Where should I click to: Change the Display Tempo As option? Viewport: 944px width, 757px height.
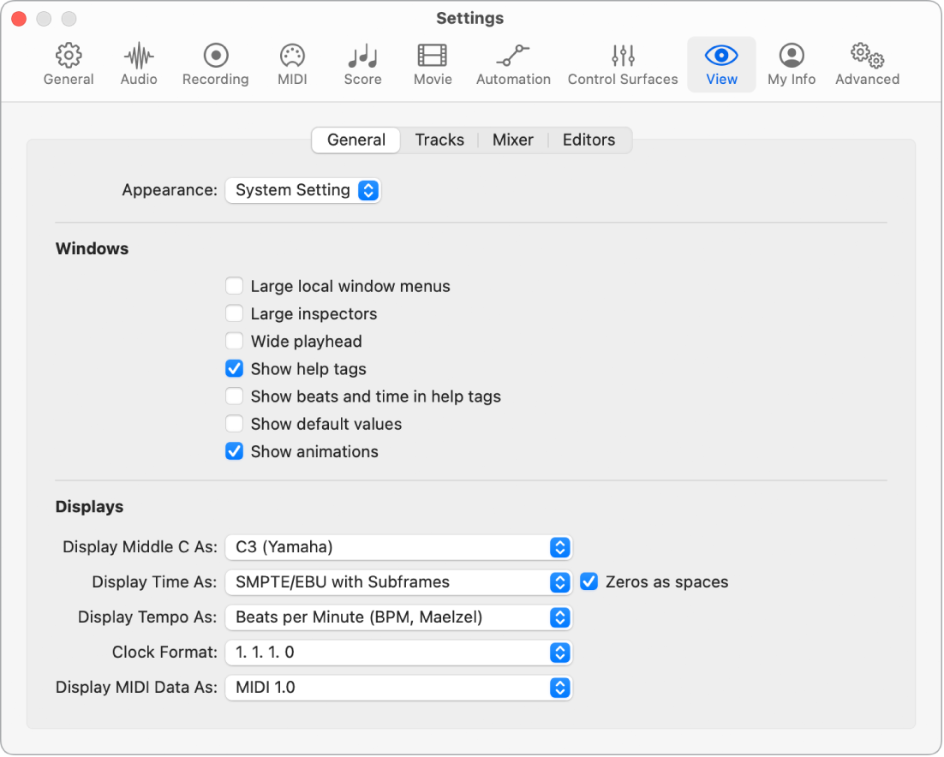point(398,617)
